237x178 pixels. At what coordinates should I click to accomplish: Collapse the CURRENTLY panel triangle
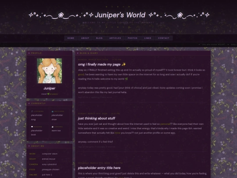(29, 103)
